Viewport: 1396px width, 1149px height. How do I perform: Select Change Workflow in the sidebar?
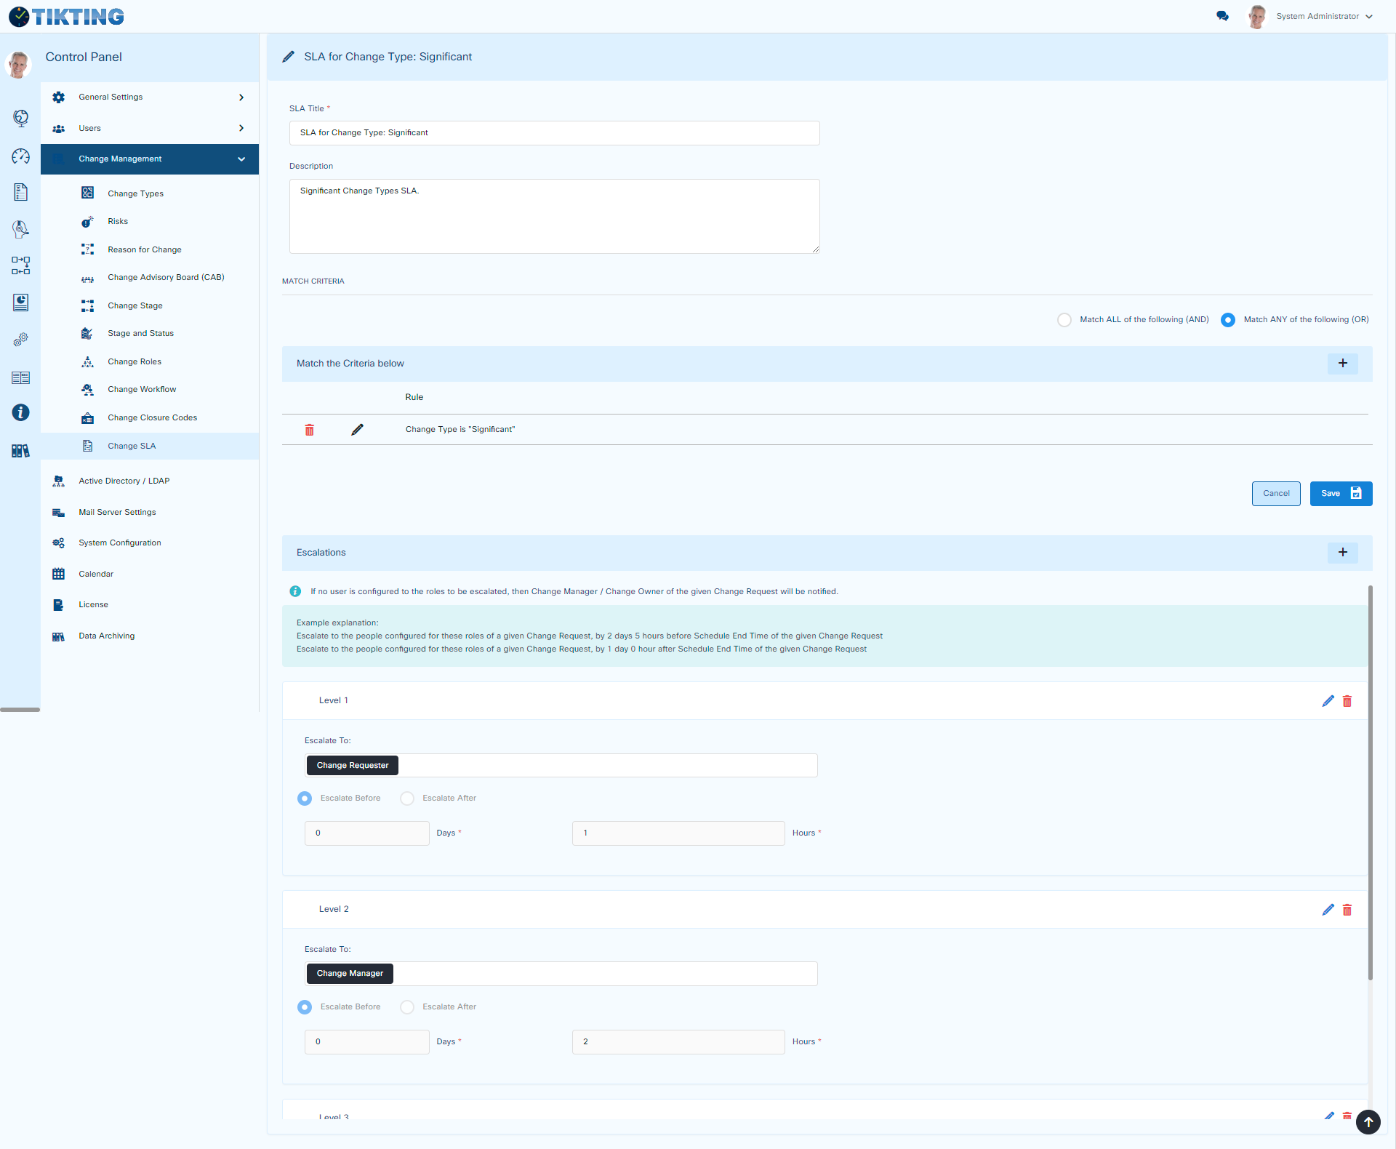coord(142,389)
